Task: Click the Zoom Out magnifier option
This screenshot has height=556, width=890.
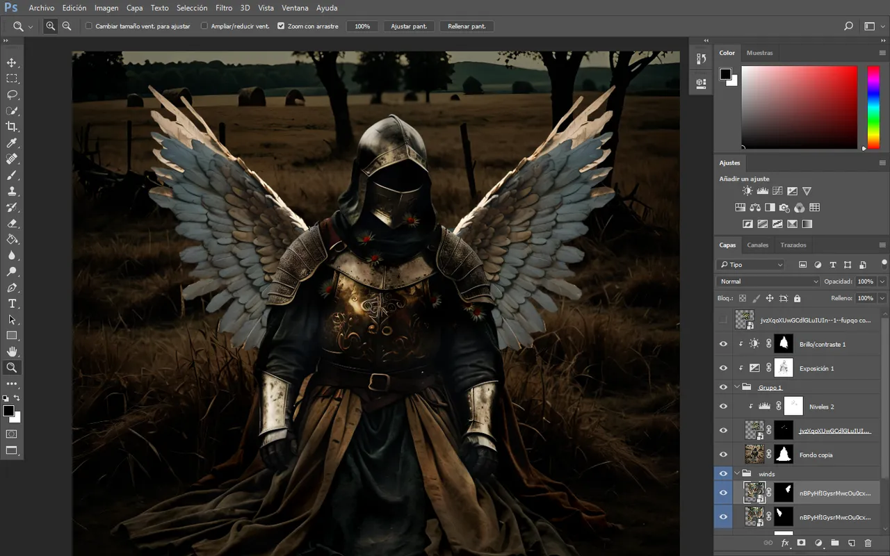Action: coord(67,26)
